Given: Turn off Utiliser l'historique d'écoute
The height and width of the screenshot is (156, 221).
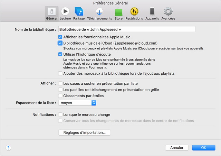Looking at the screenshot, I should [x=60, y=54].
